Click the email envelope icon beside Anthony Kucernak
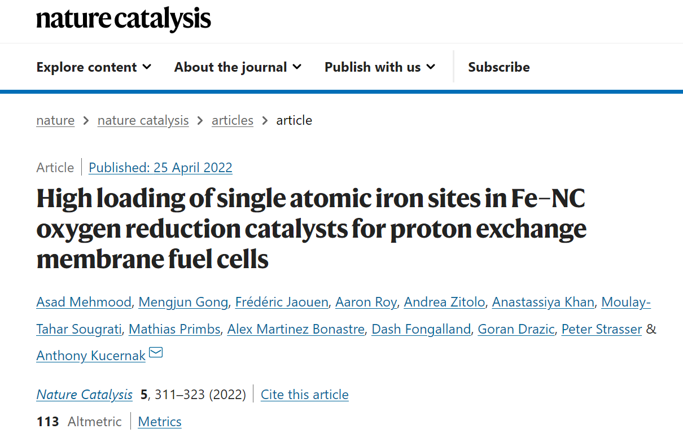The image size is (683, 442). click(156, 353)
